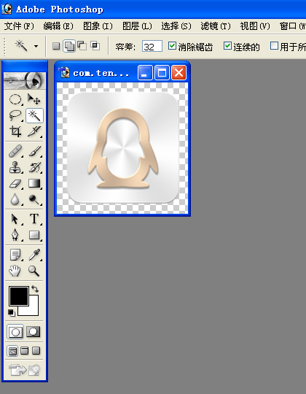Select the Eyedropper tool
The height and width of the screenshot is (394, 306).
pos(34,255)
